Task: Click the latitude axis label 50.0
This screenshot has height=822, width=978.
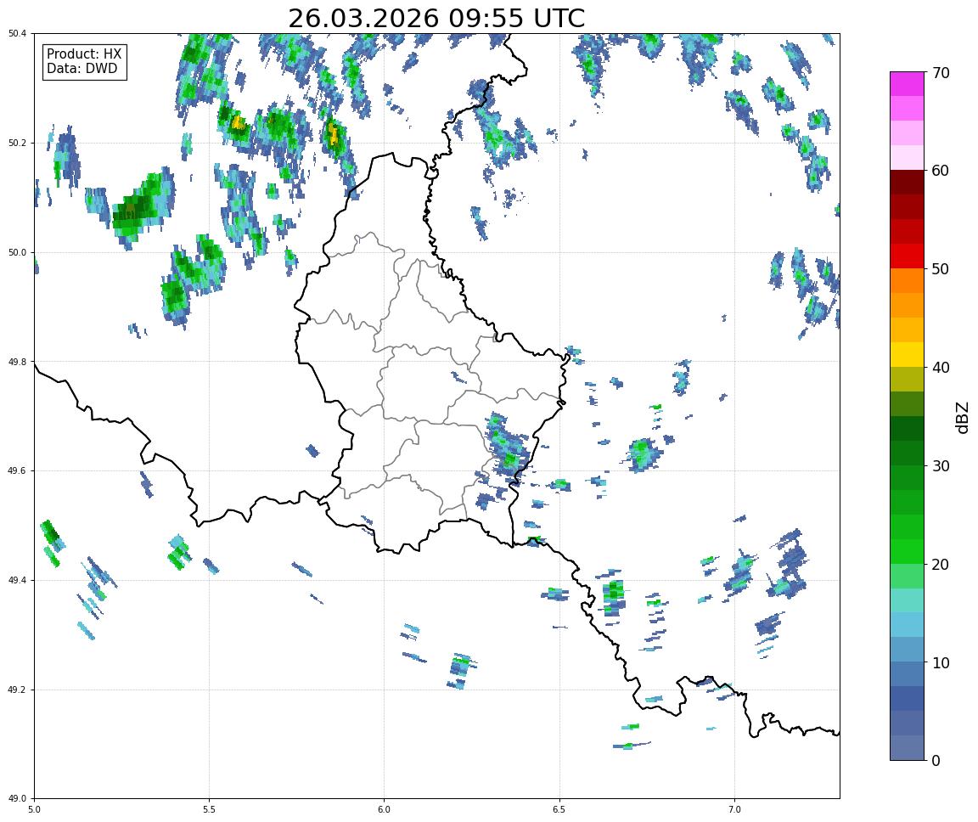Action: [x=17, y=252]
